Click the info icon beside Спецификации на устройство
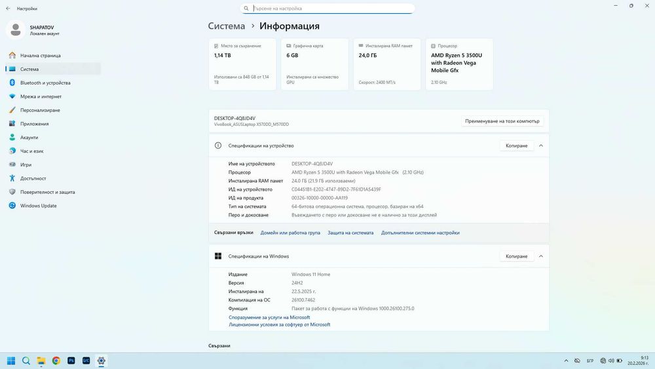The height and width of the screenshot is (369, 655). click(x=218, y=146)
